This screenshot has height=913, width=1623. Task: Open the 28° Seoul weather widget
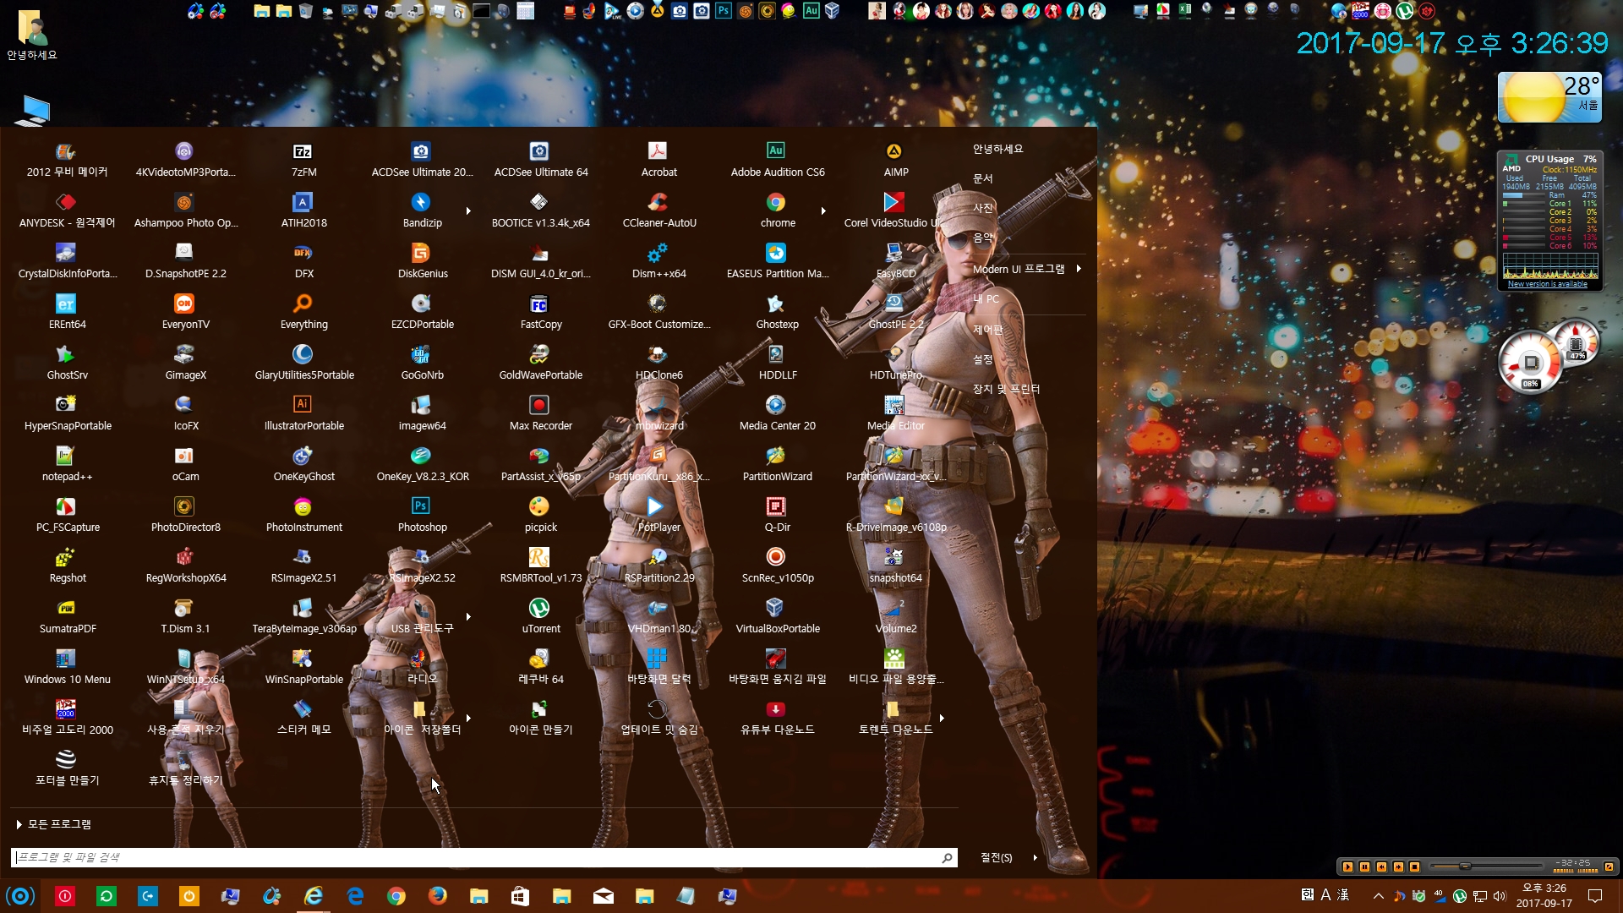point(1549,97)
